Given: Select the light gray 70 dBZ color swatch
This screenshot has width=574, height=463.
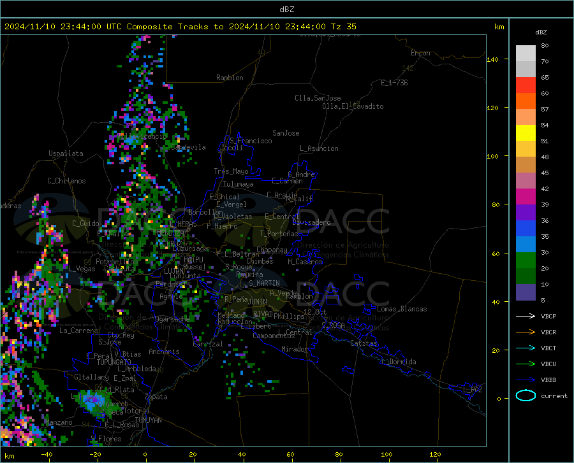Looking at the screenshot, I should (526, 53).
